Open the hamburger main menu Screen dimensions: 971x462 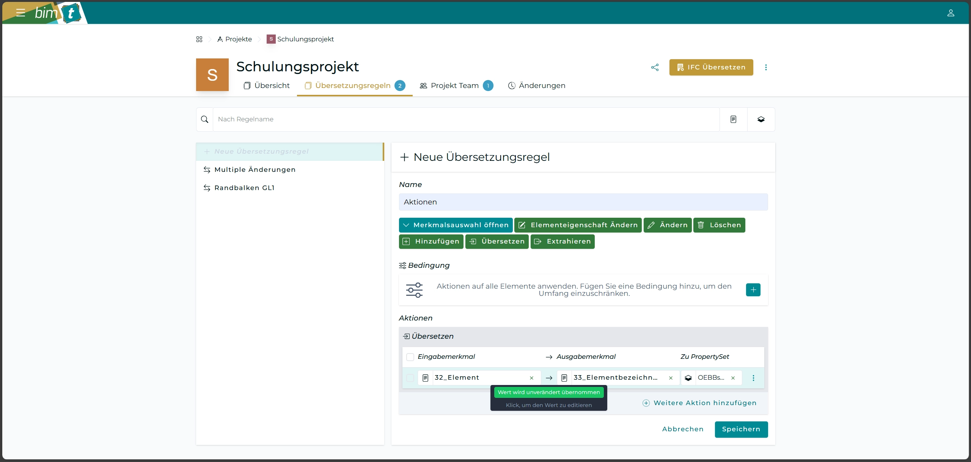tap(20, 13)
